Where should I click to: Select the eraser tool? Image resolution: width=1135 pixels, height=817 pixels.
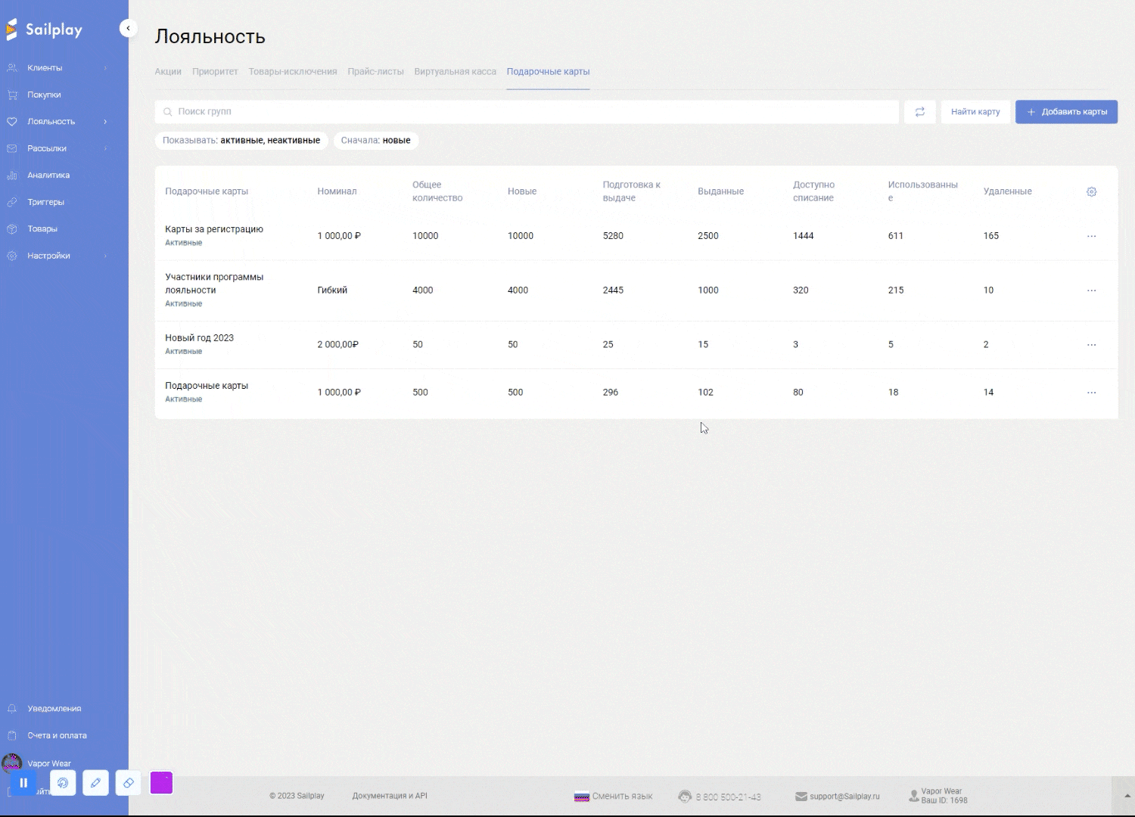(129, 783)
